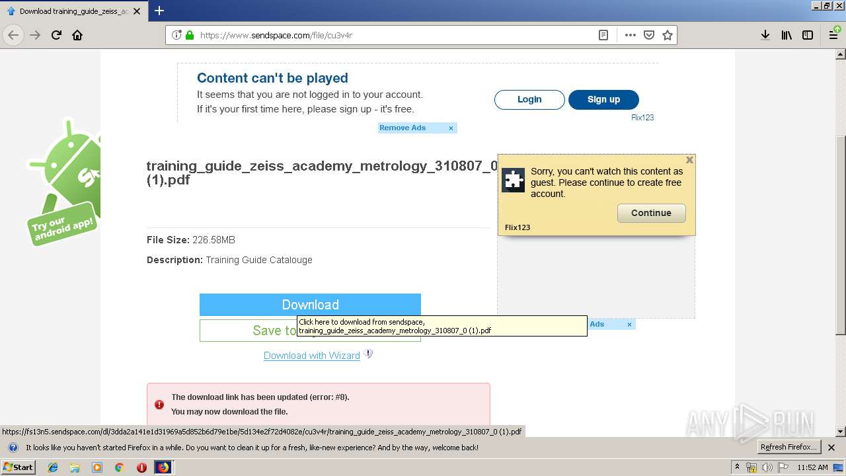This screenshot has height=476, width=846.
Task: Click the Remove Ads link
Action: (403, 128)
